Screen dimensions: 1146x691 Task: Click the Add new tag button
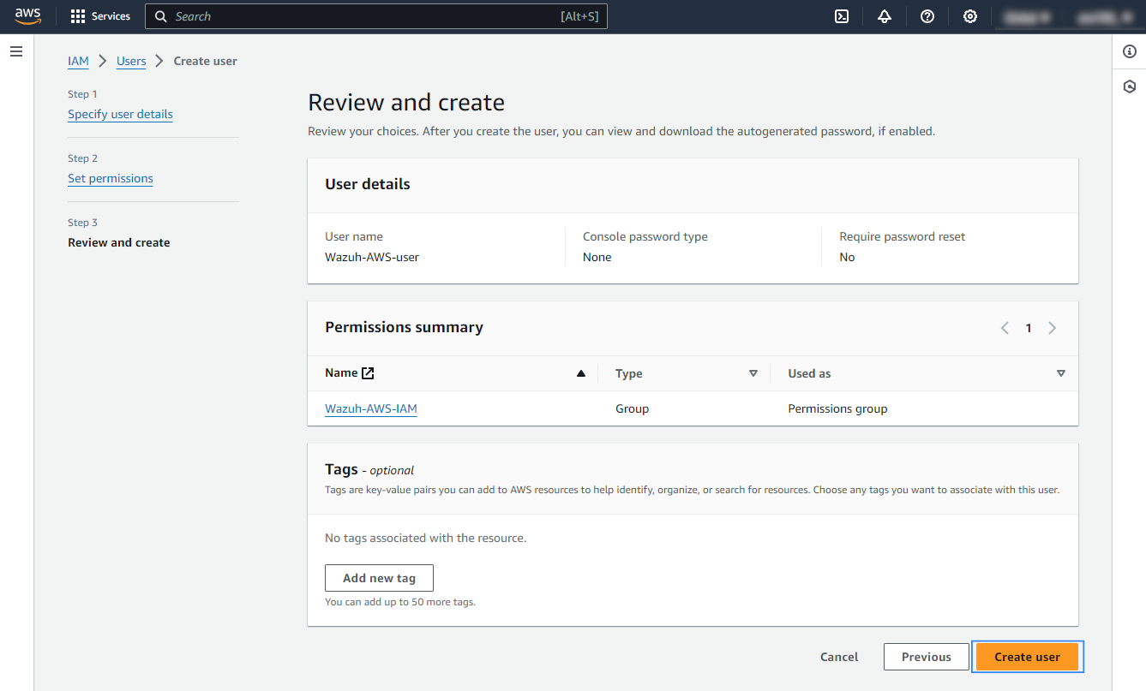click(379, 578)
